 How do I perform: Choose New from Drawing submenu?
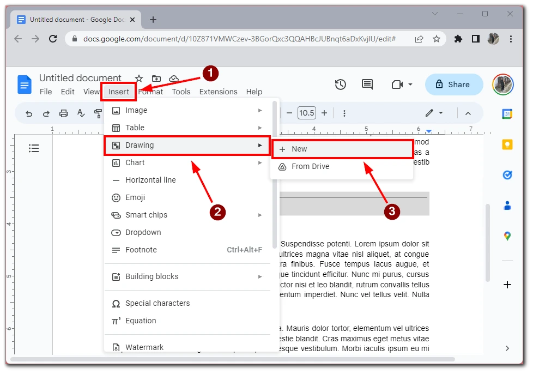click(x=342, y=149)
